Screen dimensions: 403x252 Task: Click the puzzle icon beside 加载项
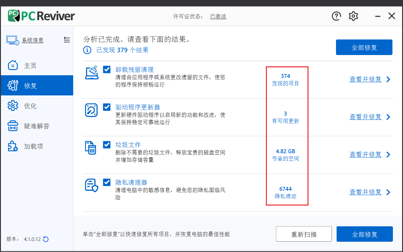13,146
